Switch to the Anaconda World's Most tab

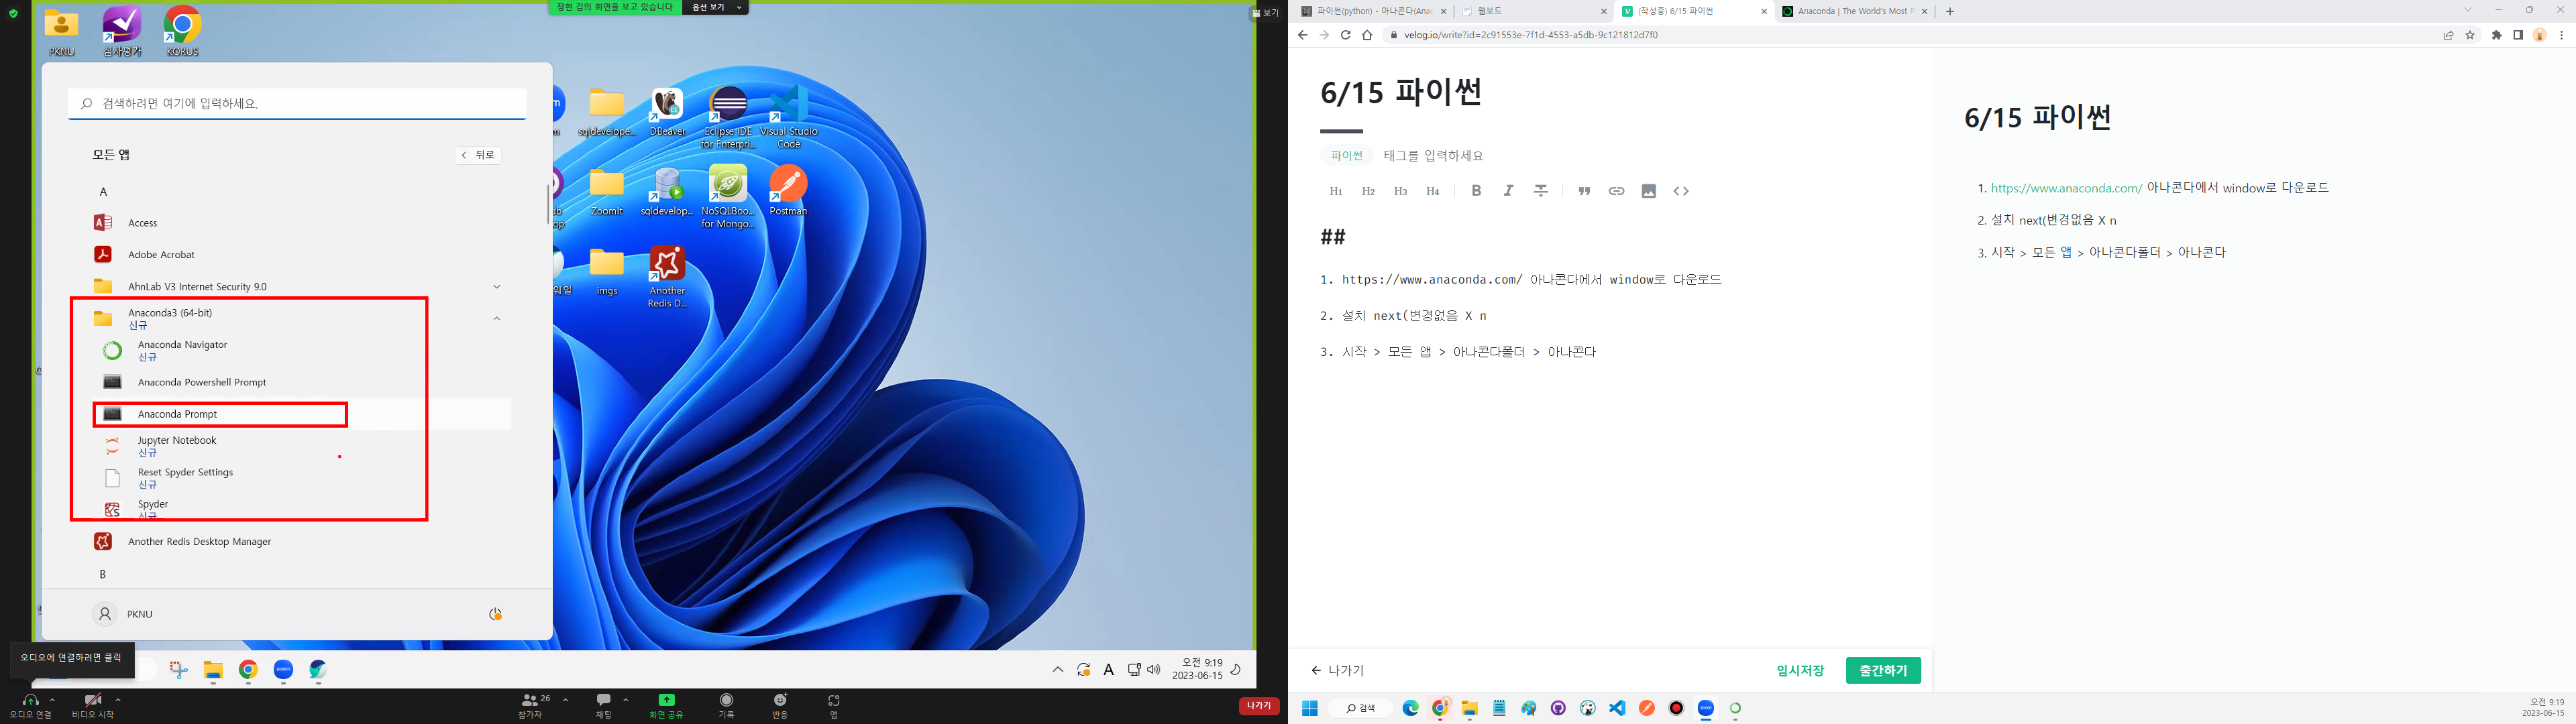tap(1856, 11)
